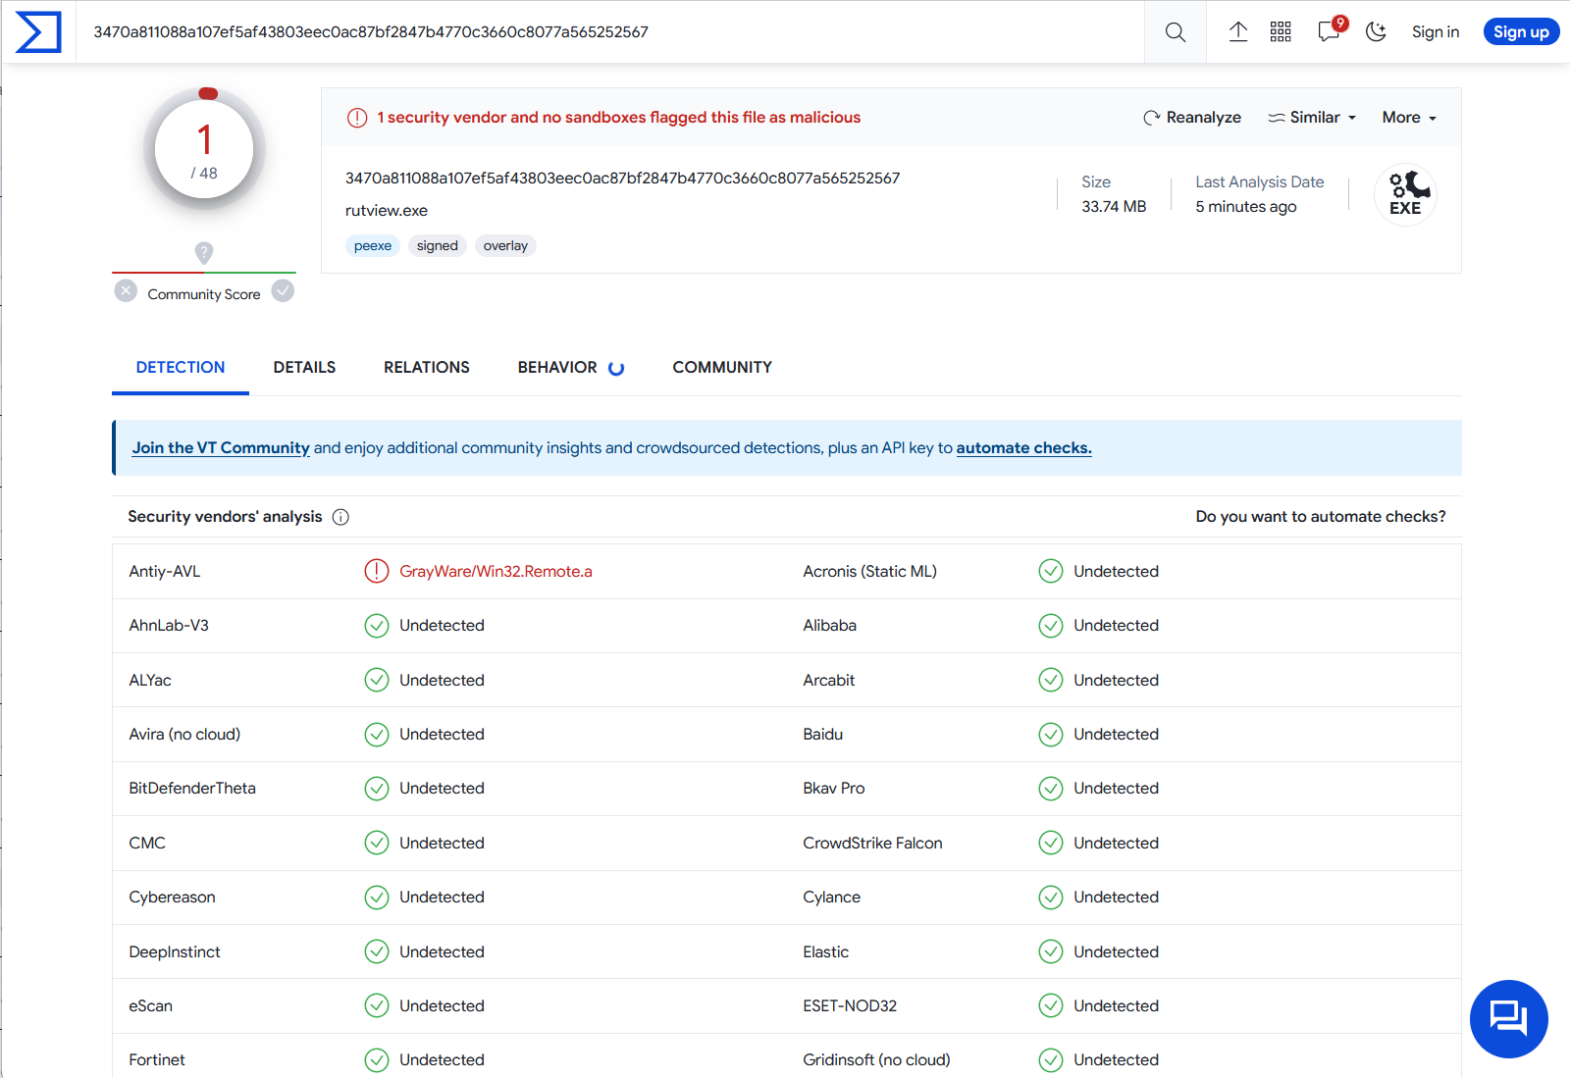
Task: Click the EXE file type icon
Action: [1405, 194]
